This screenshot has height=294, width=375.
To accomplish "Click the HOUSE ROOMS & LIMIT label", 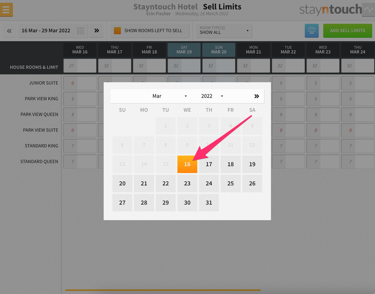I will pyautogui.click(x=34, y=67).
